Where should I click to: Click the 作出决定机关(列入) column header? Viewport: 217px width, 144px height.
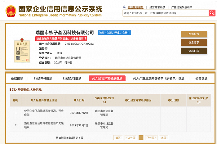click(104, 100)
